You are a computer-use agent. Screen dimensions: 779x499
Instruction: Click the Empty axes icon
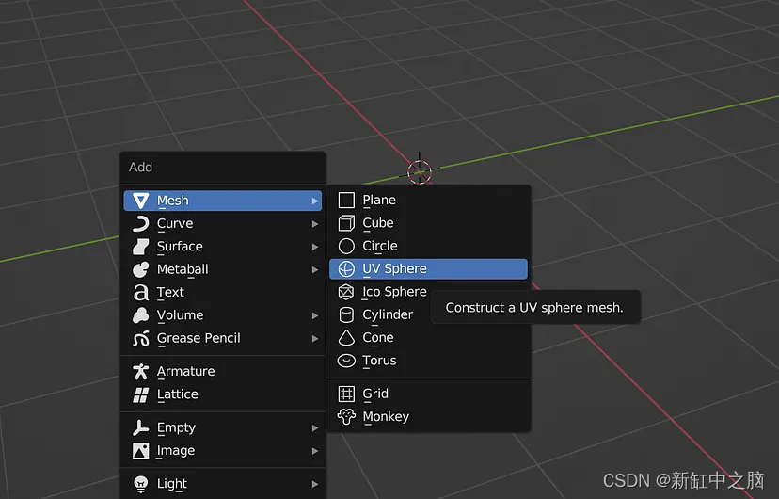(x=140, y=427)
